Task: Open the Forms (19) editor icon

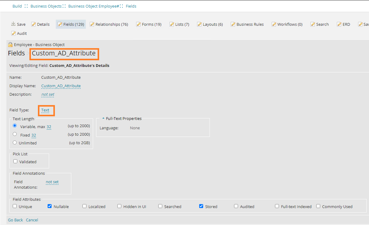Action: pyautogui.click(x=149, y=24)
